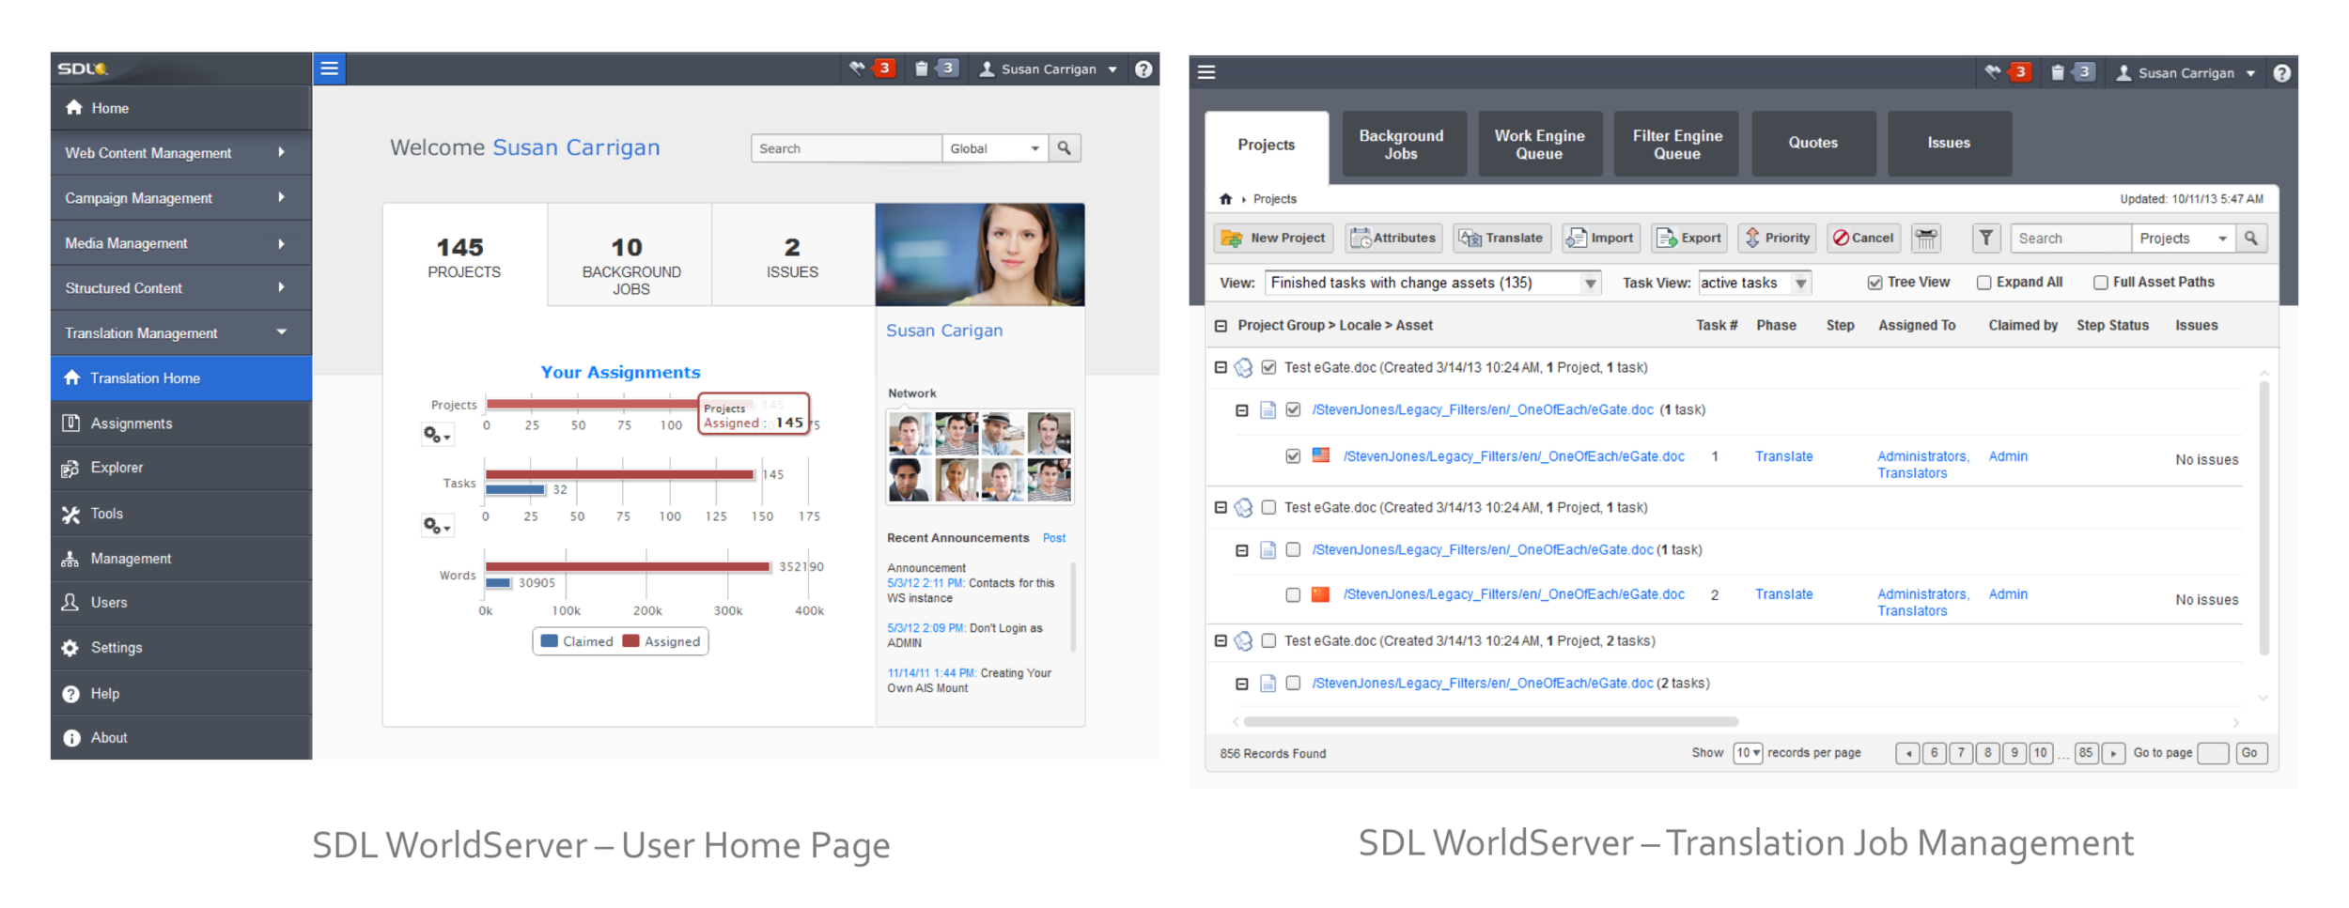
Task: Toggle the Tree View checkbox
Action: [x=1875, y=283]
